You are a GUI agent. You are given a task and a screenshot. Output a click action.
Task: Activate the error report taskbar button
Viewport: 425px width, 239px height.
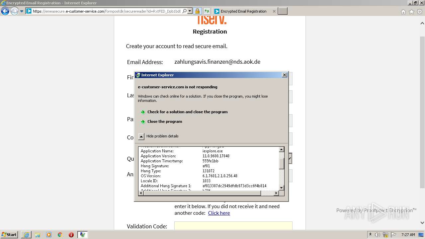point(82,235)
